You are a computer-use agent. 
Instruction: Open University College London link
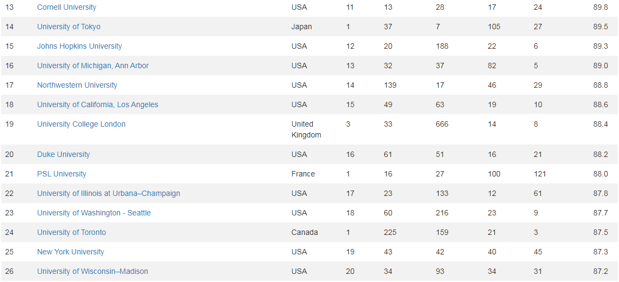81,124
